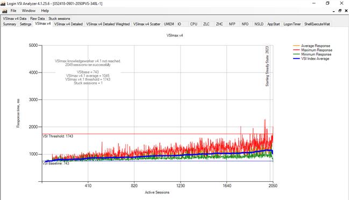Open the VSImax v4 Detailed Weighted tab
Viewport: 349px width, 200px height.
108,24
